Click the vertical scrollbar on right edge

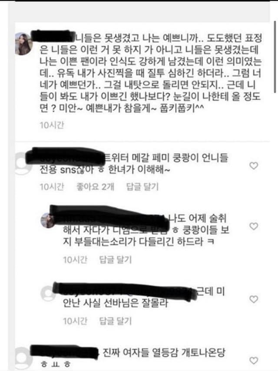(275, 57)
